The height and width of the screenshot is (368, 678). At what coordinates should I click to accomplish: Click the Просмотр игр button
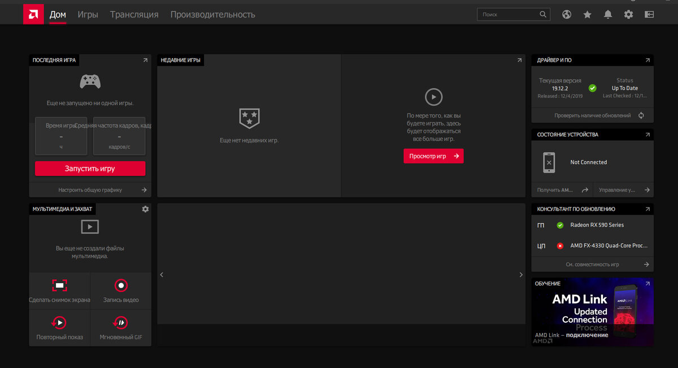tap(433, 156)
